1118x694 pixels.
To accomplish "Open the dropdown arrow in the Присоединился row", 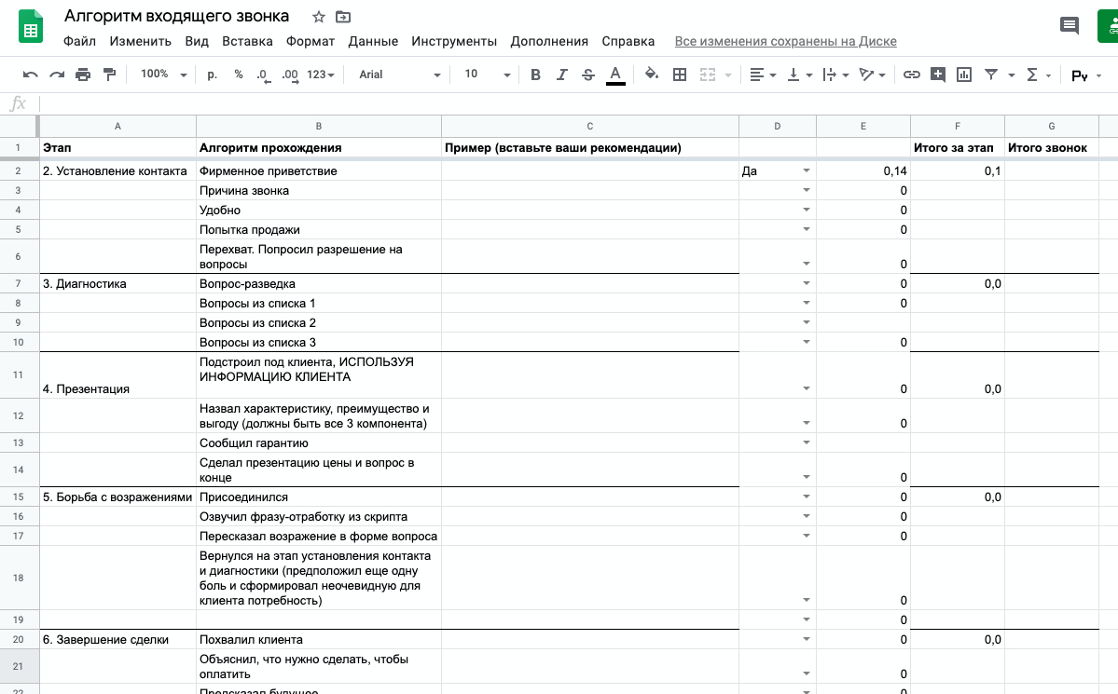I will tap(807, 497).
